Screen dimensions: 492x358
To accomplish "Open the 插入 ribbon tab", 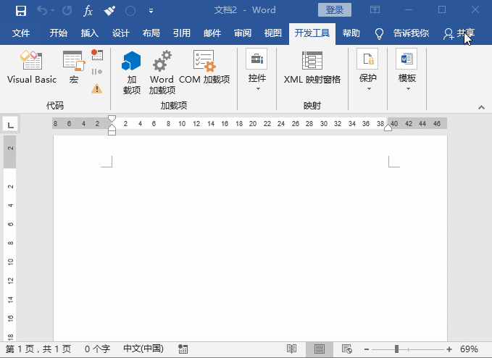I will coord(90,33).
